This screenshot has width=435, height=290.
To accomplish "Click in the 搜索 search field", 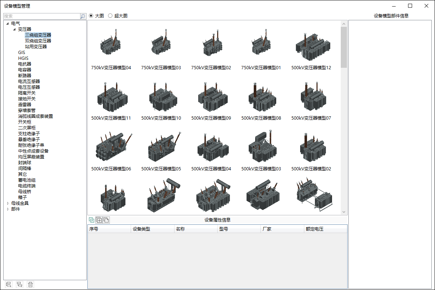I will tap(41, 16).
